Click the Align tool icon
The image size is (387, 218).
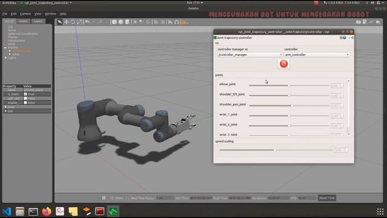tap(171, 22)
